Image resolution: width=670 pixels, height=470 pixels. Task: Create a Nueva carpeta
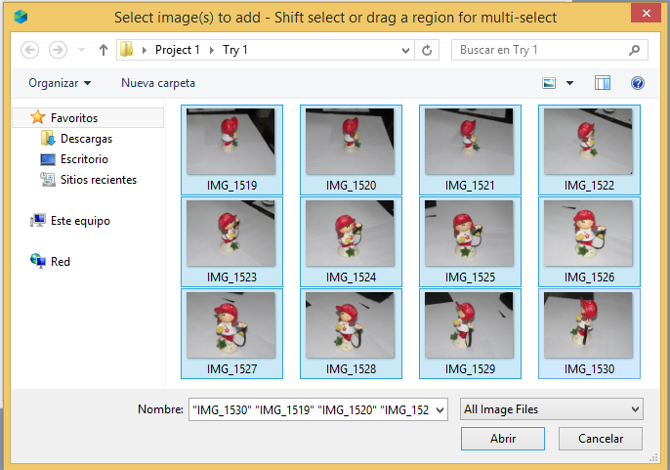[x=158, y=83]
